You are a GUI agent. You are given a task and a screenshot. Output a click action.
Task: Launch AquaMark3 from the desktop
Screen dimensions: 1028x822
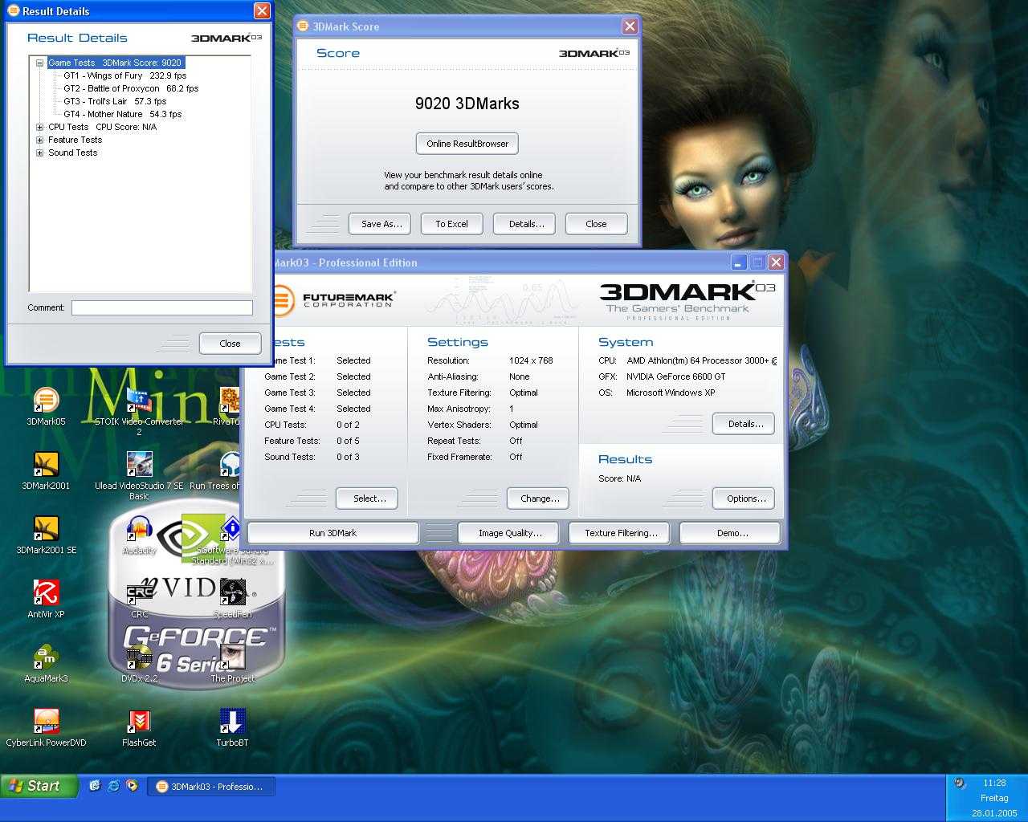[x=46, y=662]
